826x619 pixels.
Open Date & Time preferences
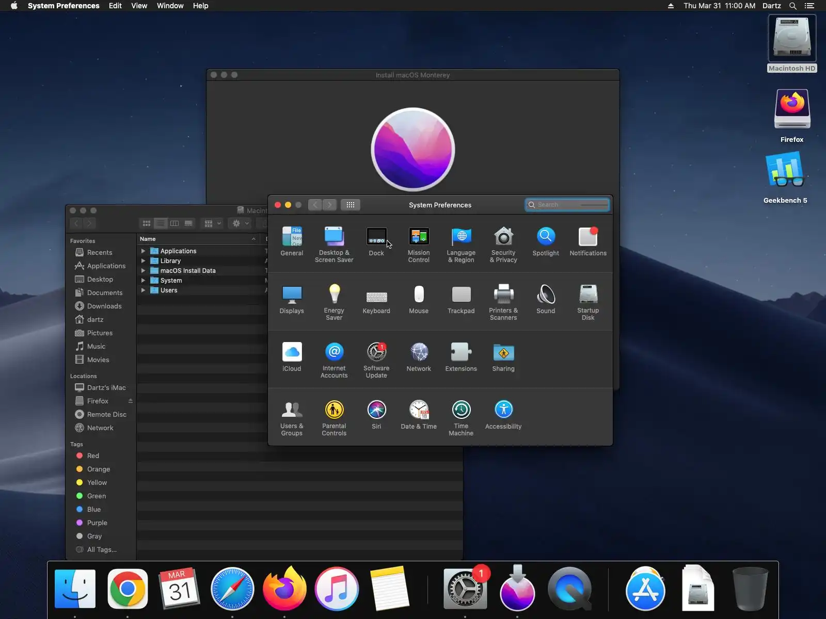tap(419, 415)
